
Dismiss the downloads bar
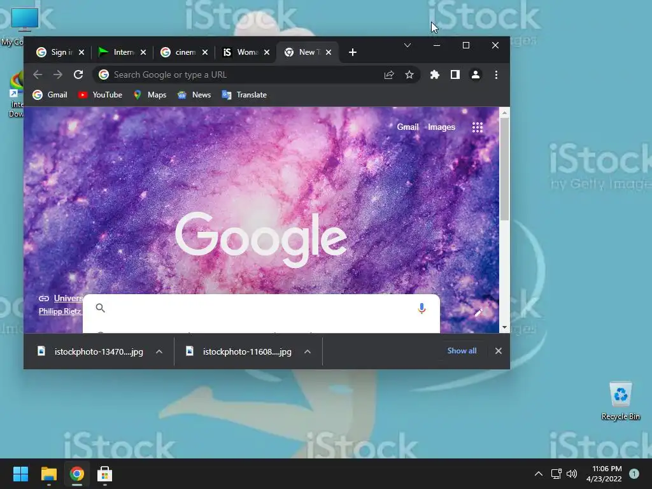[498, 351]
